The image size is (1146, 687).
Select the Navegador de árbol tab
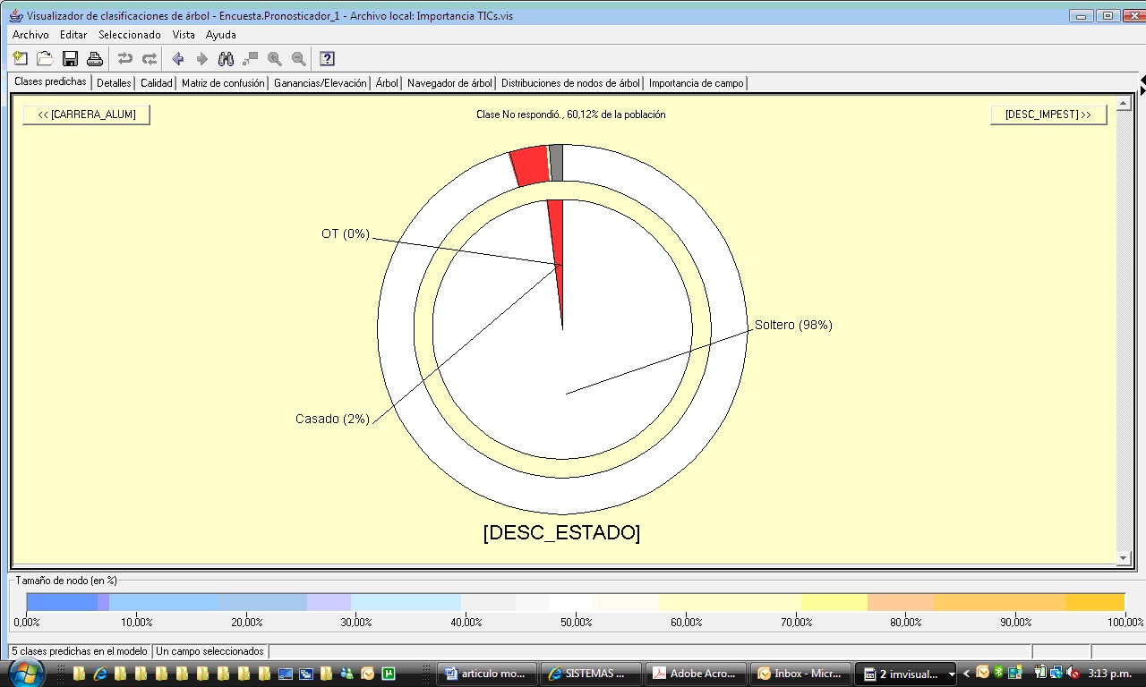[449, 83]
